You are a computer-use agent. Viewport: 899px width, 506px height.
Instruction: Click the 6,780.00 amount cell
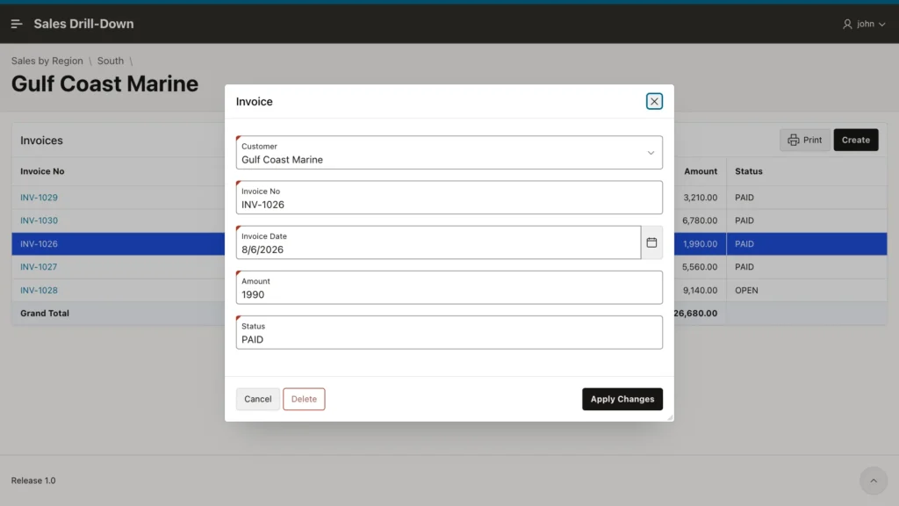click(x=700, y=220)
